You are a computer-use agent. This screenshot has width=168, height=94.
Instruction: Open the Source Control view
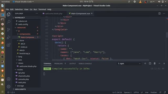[9, 30]
